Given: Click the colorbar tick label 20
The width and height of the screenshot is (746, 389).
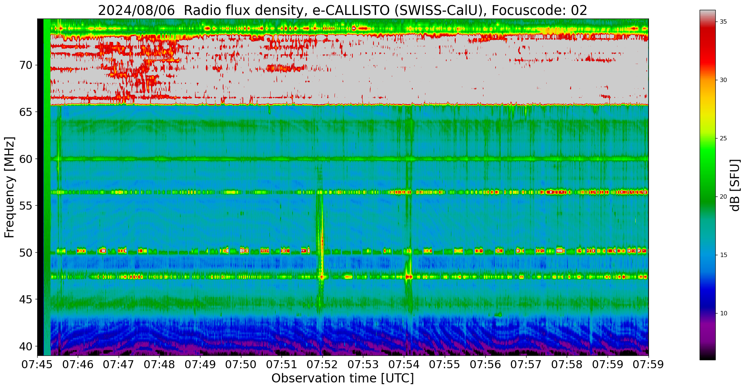Looking at the screenshot, I should pyautogui.click(x=723, y=197).
